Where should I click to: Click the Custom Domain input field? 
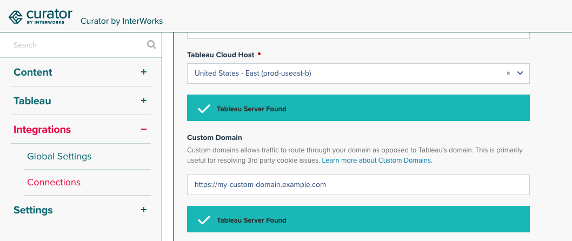click(358, 185)
